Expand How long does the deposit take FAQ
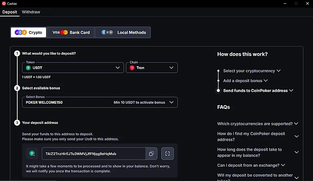 (x=258, y=152)
